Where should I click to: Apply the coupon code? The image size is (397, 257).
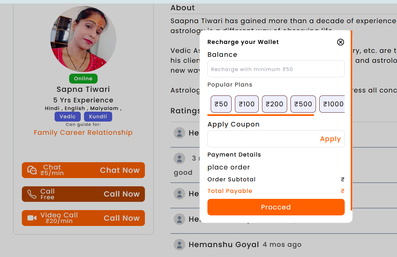(330, 139)
